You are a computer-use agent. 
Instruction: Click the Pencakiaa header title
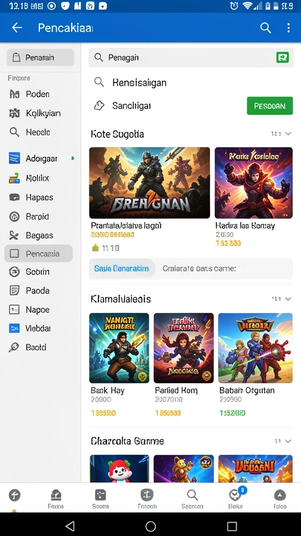tap(65, 28)
